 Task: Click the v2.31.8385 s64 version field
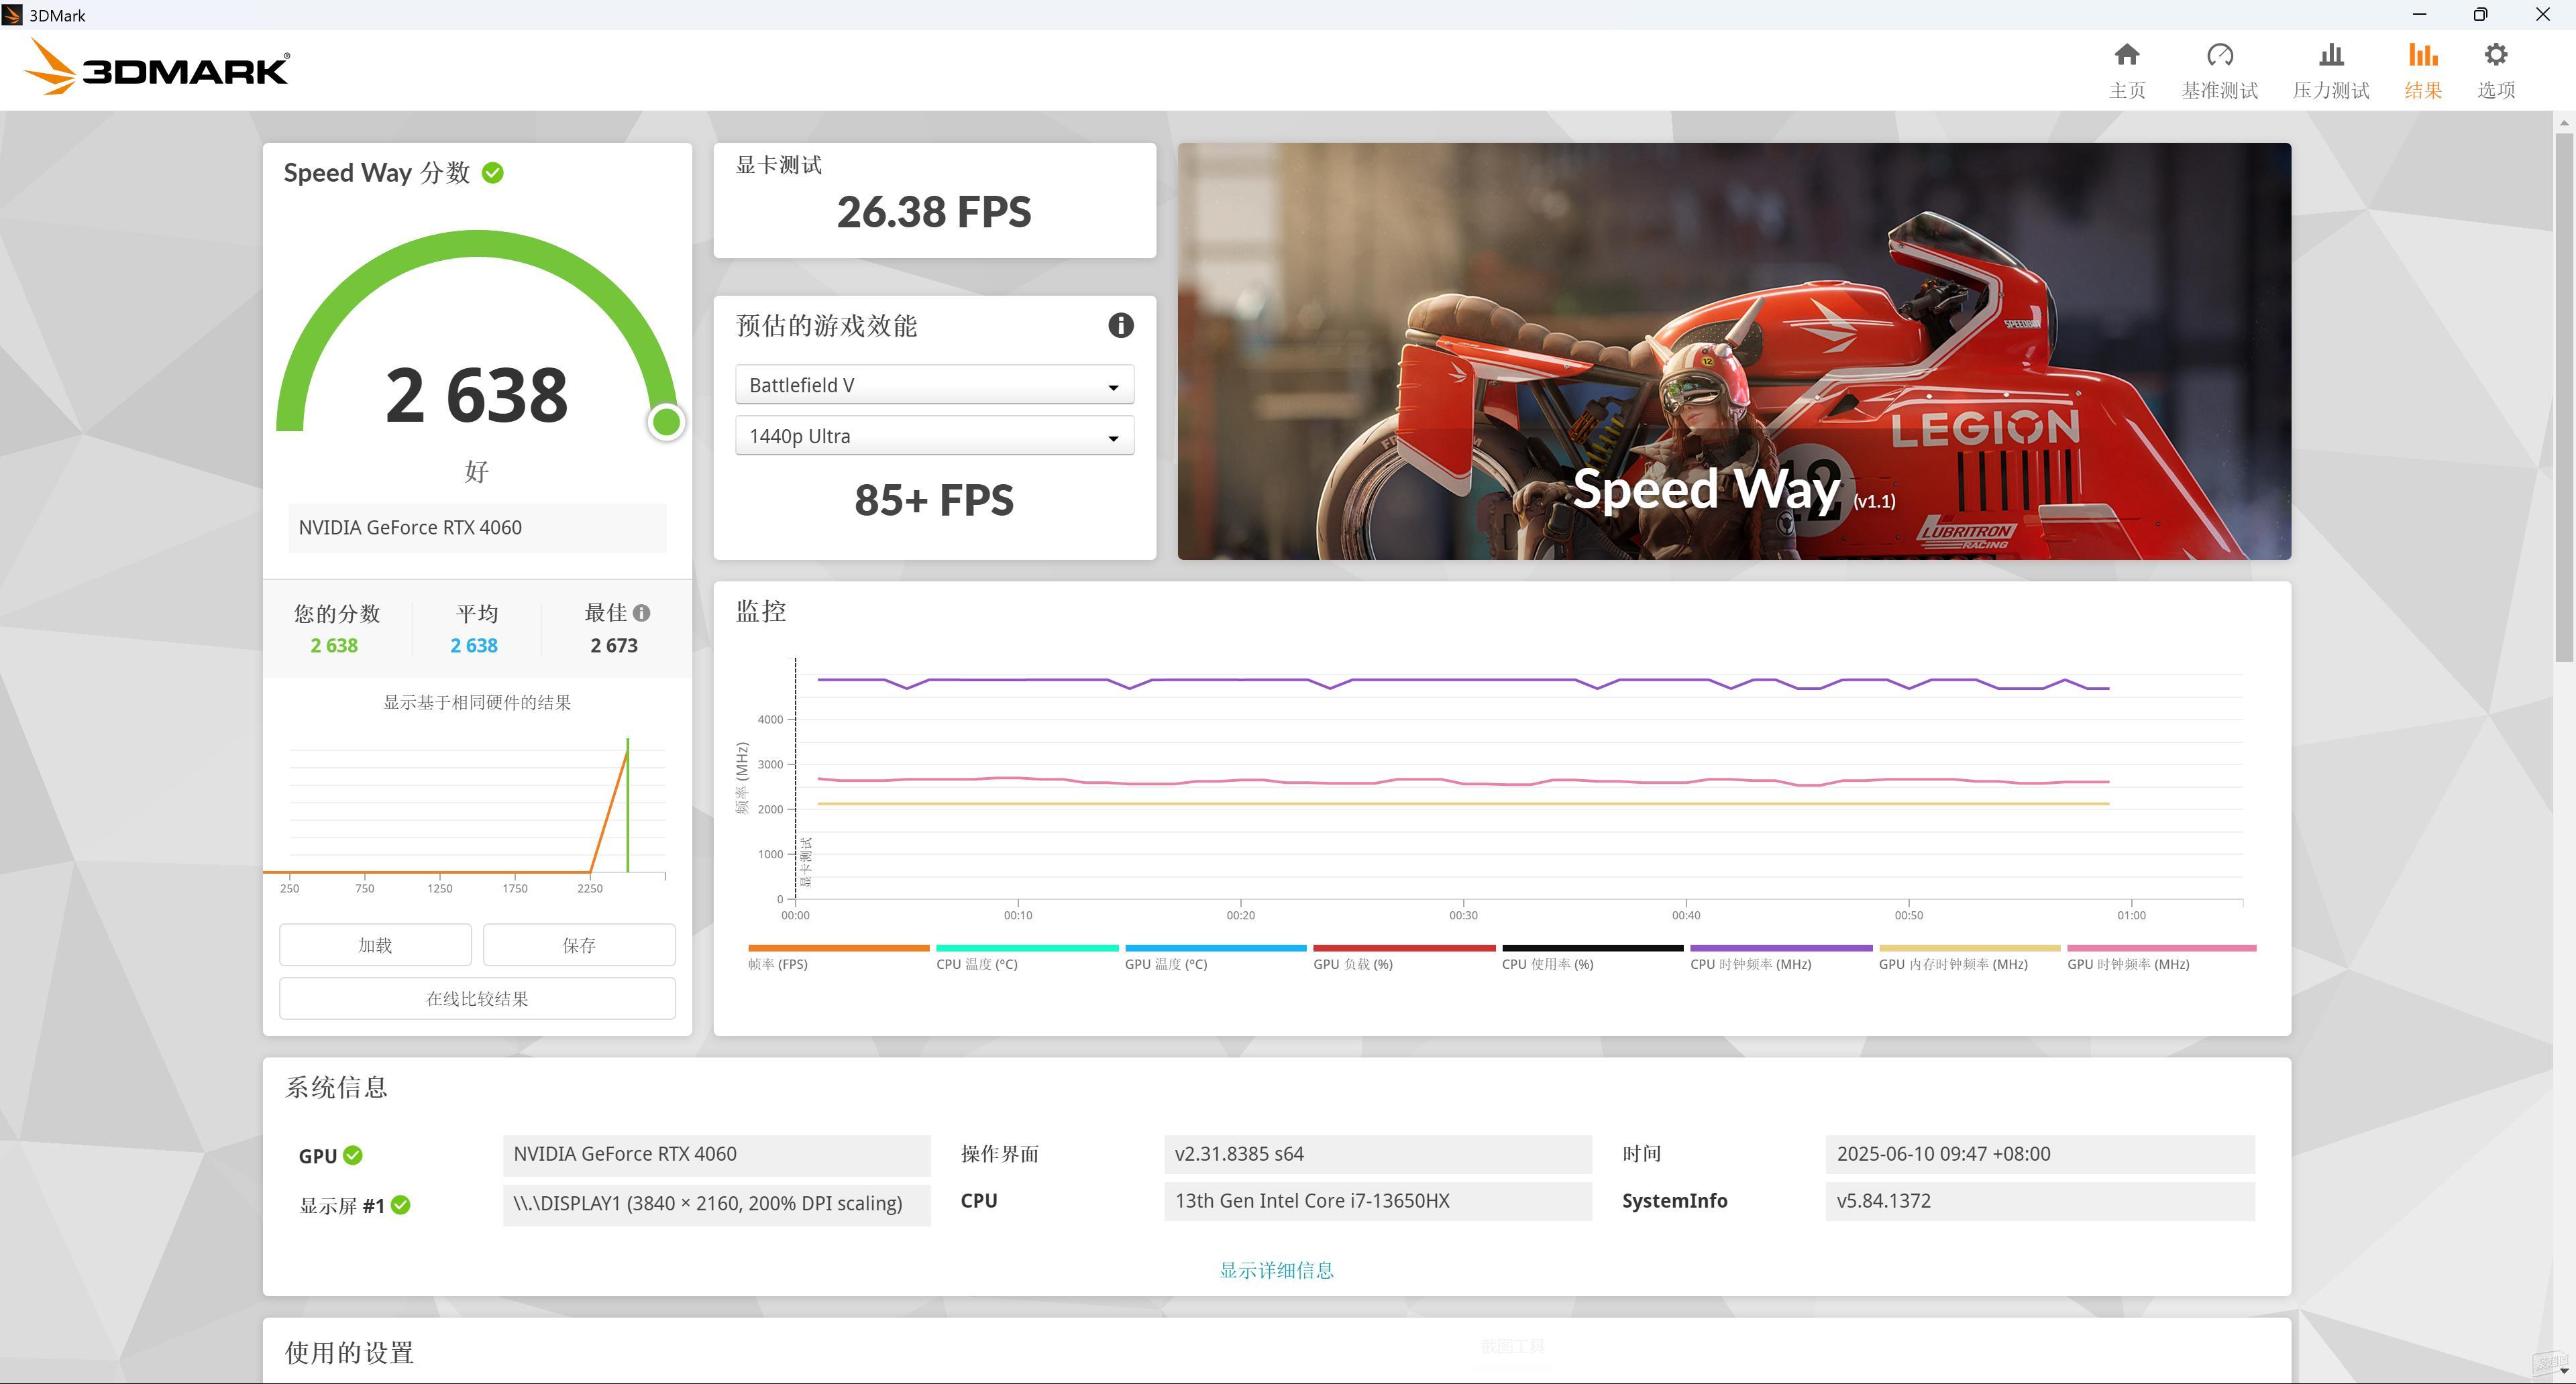point(1377,1154)
